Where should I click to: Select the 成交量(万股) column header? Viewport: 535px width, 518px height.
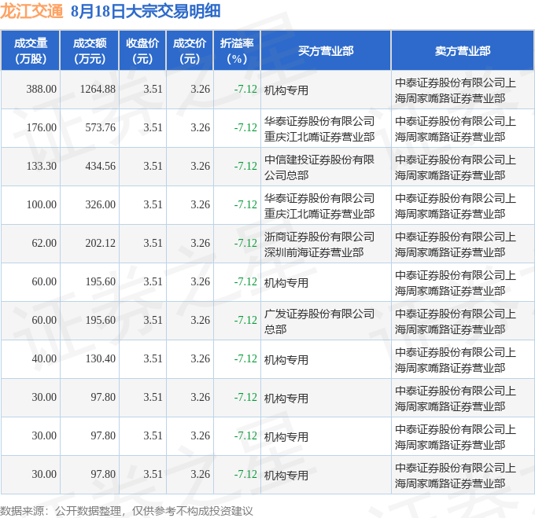click(x=31, y=50)
